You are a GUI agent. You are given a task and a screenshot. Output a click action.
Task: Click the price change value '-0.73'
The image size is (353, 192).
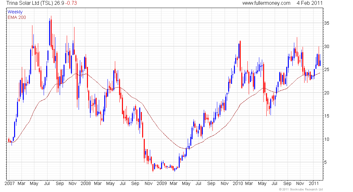[71, 3]
